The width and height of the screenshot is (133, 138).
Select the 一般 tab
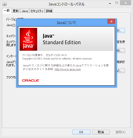click(x=7, y=11)
